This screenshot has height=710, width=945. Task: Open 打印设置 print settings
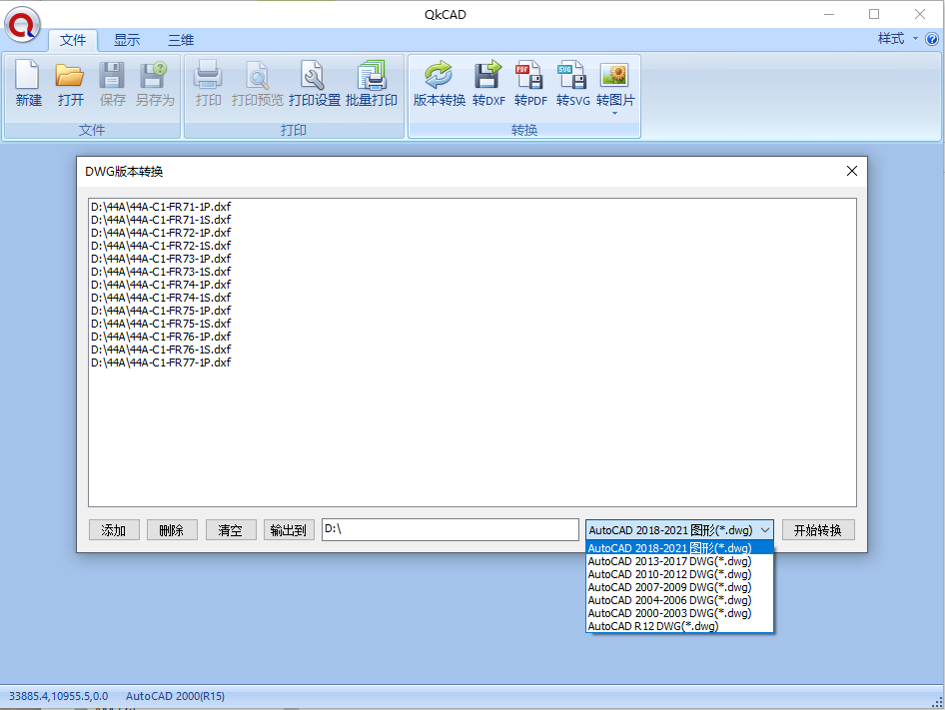[x=314, y=84]
